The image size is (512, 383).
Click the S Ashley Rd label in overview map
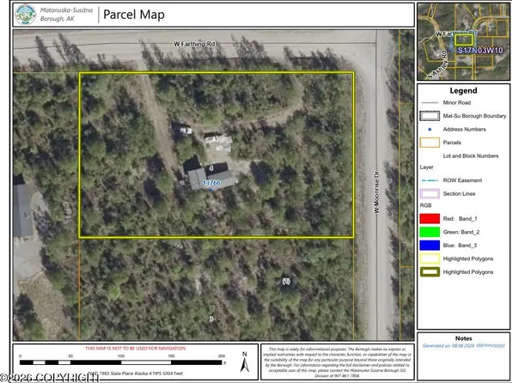(437, 65)
